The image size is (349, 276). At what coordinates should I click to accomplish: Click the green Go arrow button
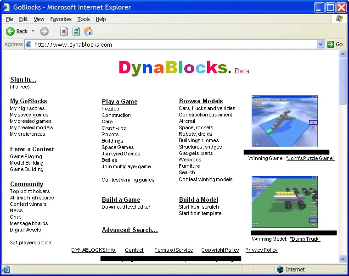[x=331, y=44]
